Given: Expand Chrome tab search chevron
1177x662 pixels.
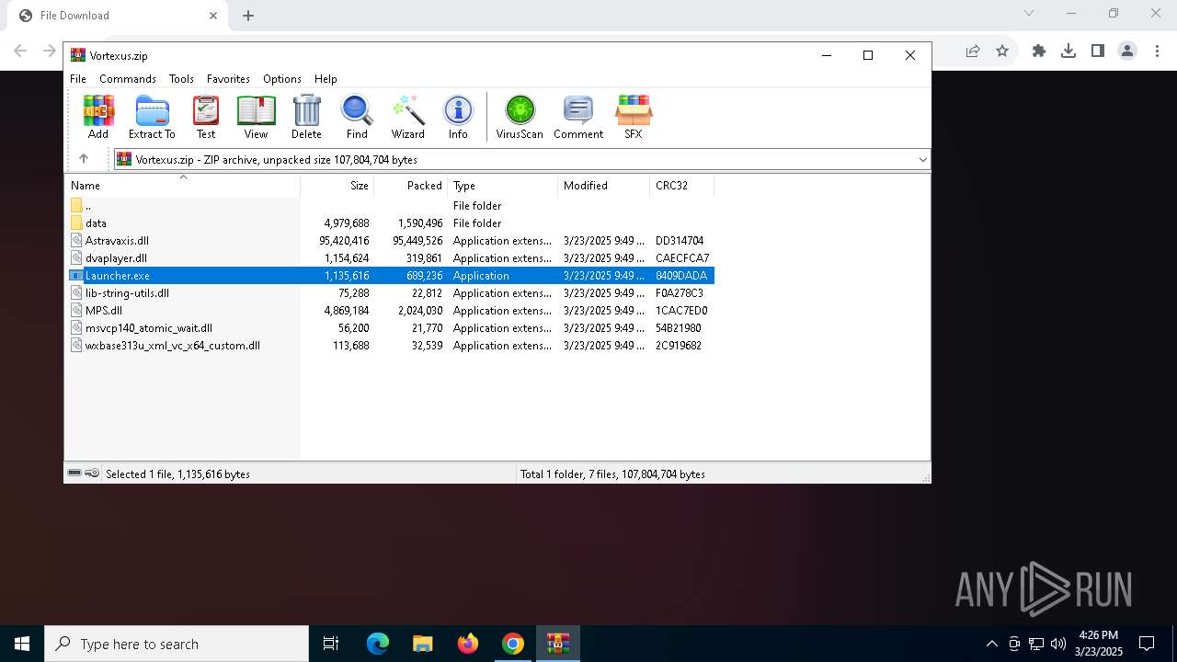Looking at the screenshot, I should (1029, 13).
